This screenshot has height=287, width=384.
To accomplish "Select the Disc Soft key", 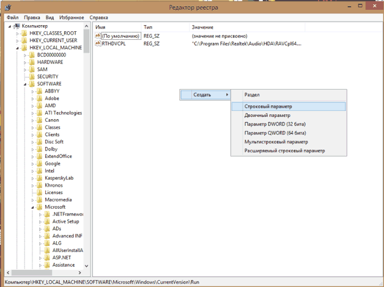I will [54, 141].
